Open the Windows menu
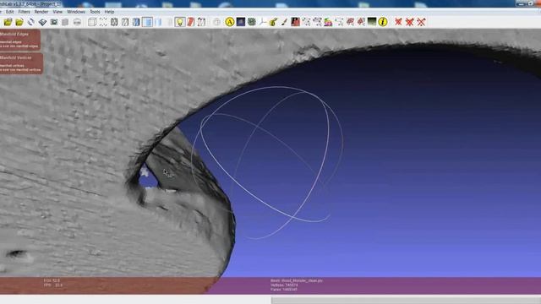The width and height of the screenshot is (541, 304). tap(76, 12)
